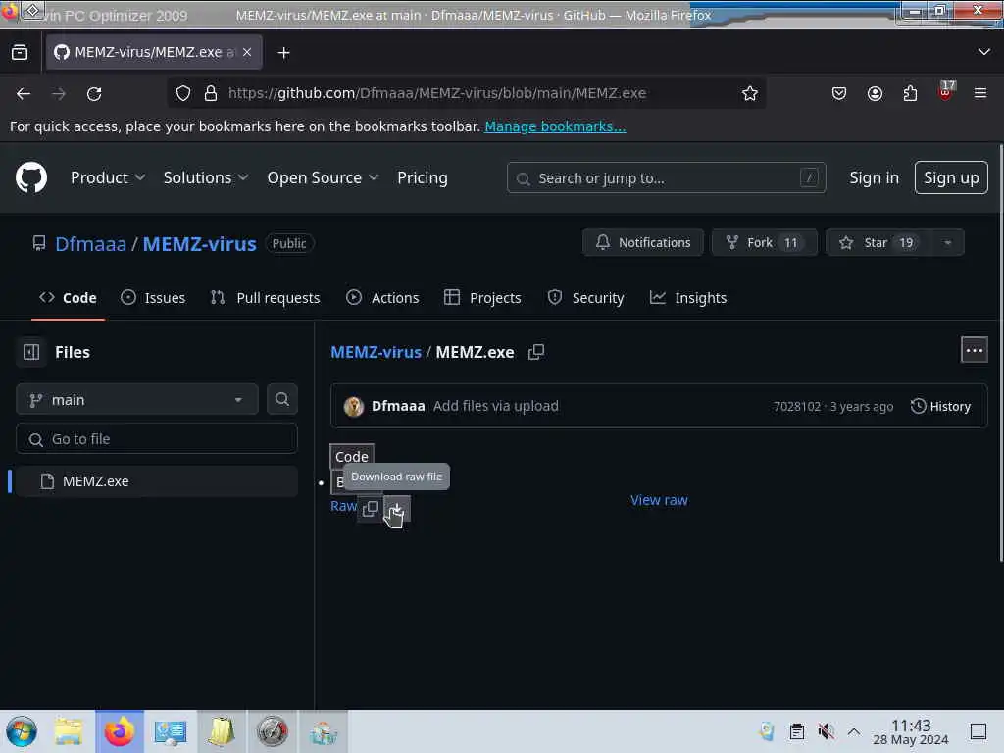
Task: Open the Raw file link
Action: click(343, 506)
